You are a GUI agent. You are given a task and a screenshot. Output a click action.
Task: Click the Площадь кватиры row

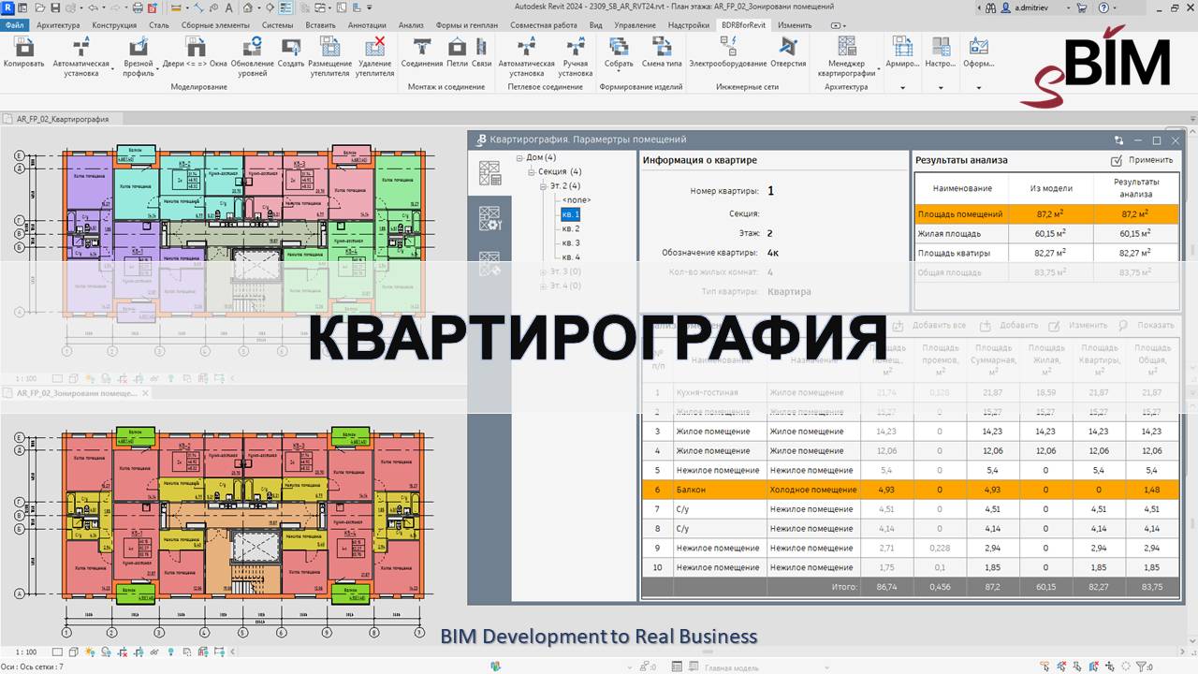(x=1046, y=253)
